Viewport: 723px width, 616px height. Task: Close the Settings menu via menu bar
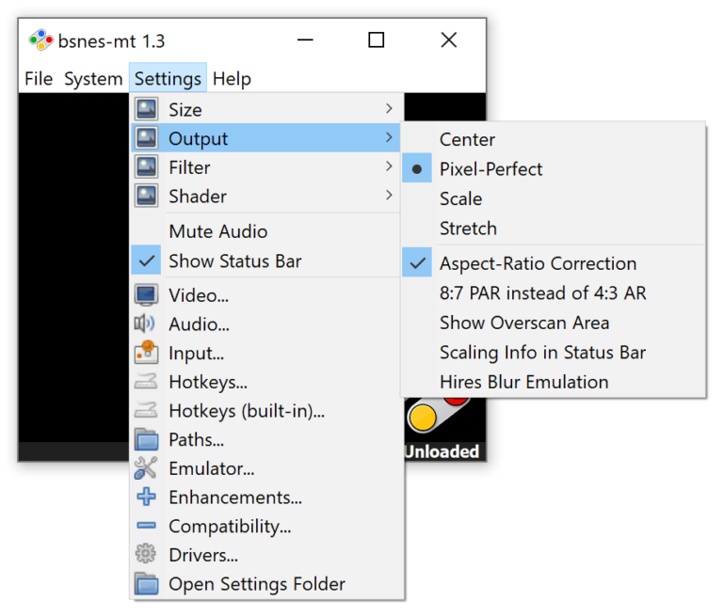tap(168, 78)
